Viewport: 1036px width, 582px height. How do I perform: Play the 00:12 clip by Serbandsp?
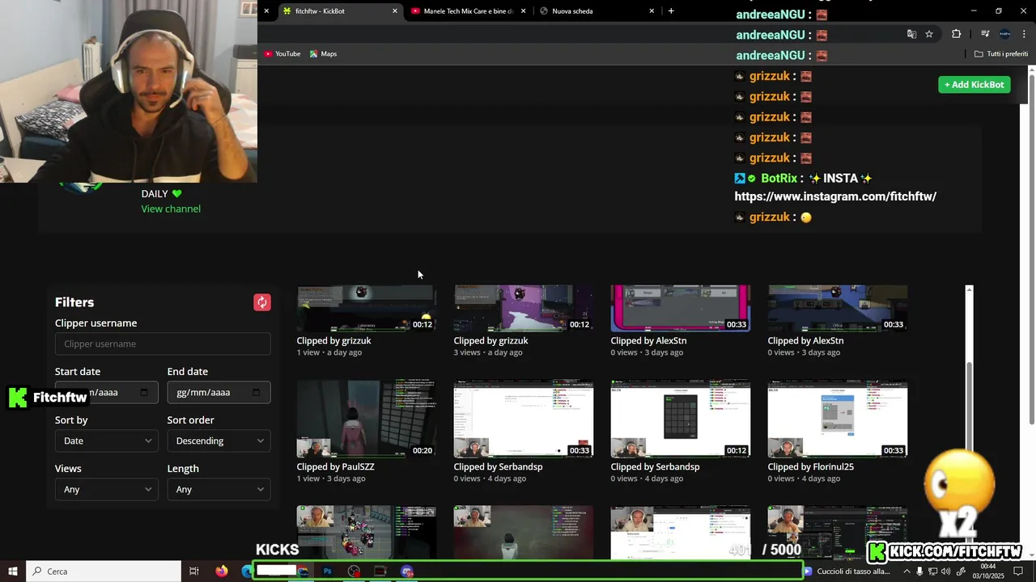[x=680, y=419]
